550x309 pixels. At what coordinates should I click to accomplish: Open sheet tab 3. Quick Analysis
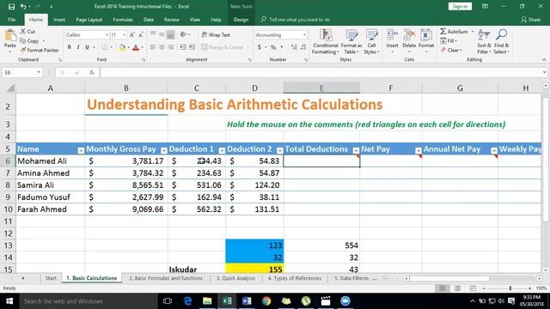click(235, 278)
